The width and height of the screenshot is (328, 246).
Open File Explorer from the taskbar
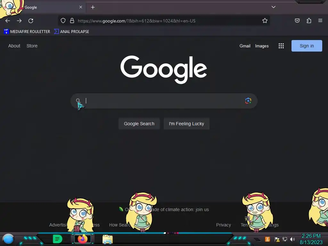click(108, 239)
